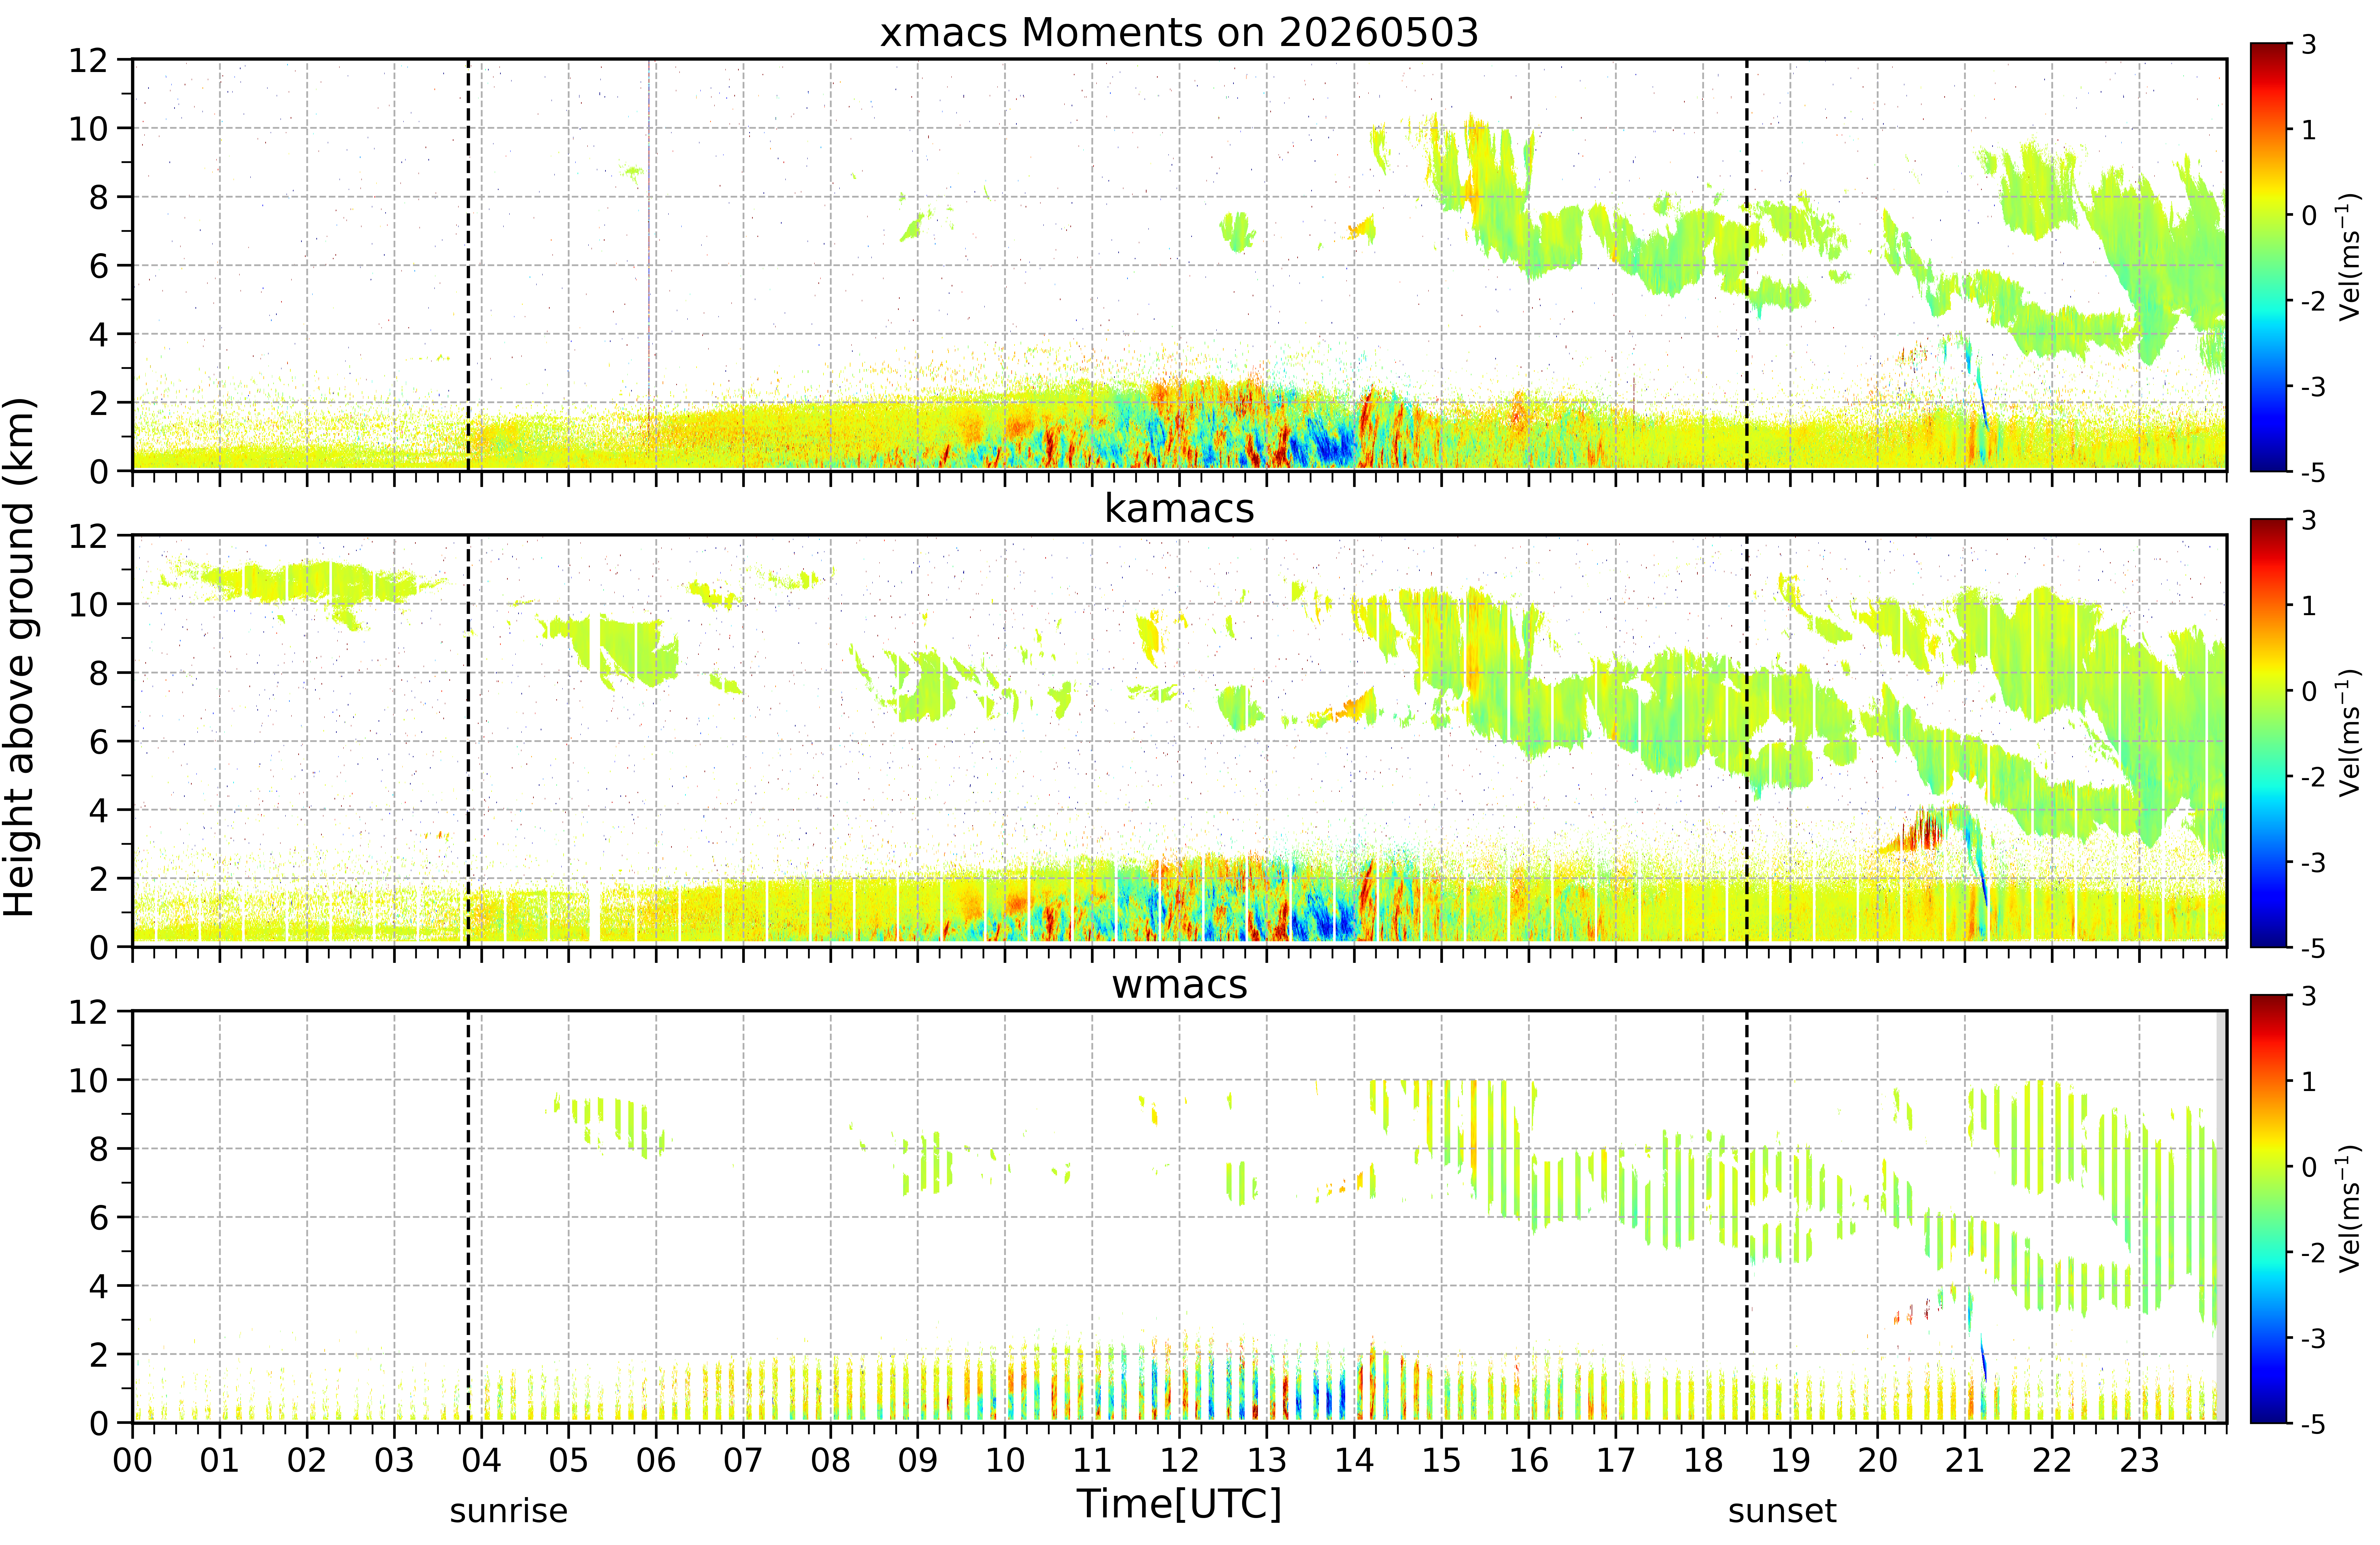Click the "Vel(ms⁻¹)" label of the kamacs colorbar

2348,733
